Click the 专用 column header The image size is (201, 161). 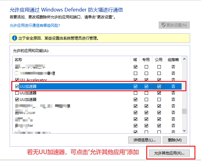(x=146, y=59)
